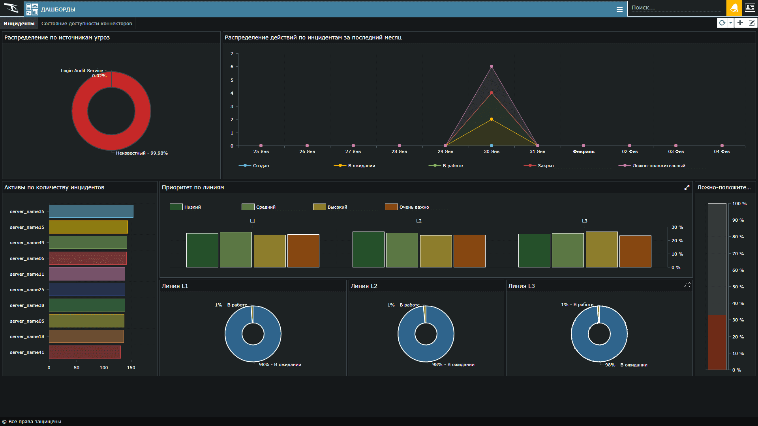
Task: Open the hamburger menu in header
Action: coord(619,9)
